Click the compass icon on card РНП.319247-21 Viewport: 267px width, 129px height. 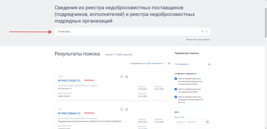[x=122, y=77]
